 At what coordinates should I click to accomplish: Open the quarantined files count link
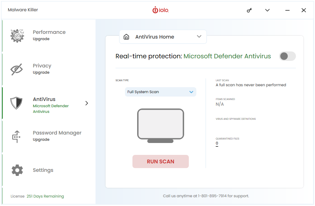click(x=217, y=143)
